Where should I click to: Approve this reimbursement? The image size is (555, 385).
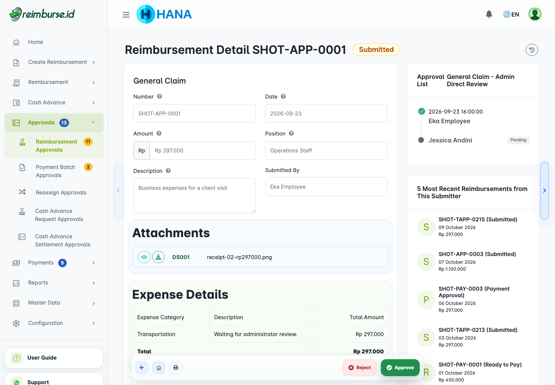click(400, 368)
